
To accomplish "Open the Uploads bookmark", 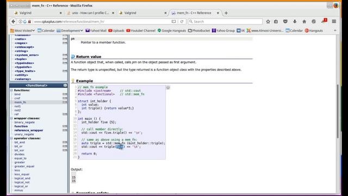I will (116, 30).
